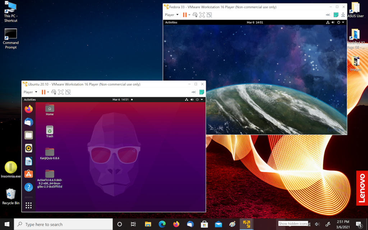
Task: Click the Windows taskbar volume icon
Action: pyautogui.click(x=317, y=224)
